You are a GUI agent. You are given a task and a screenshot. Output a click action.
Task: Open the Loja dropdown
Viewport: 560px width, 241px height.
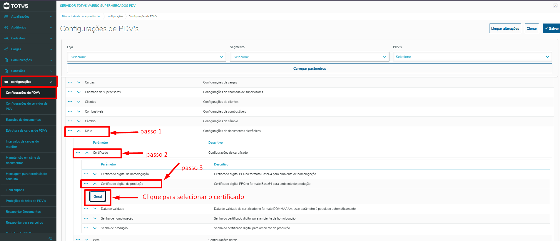tap(146, 57)
